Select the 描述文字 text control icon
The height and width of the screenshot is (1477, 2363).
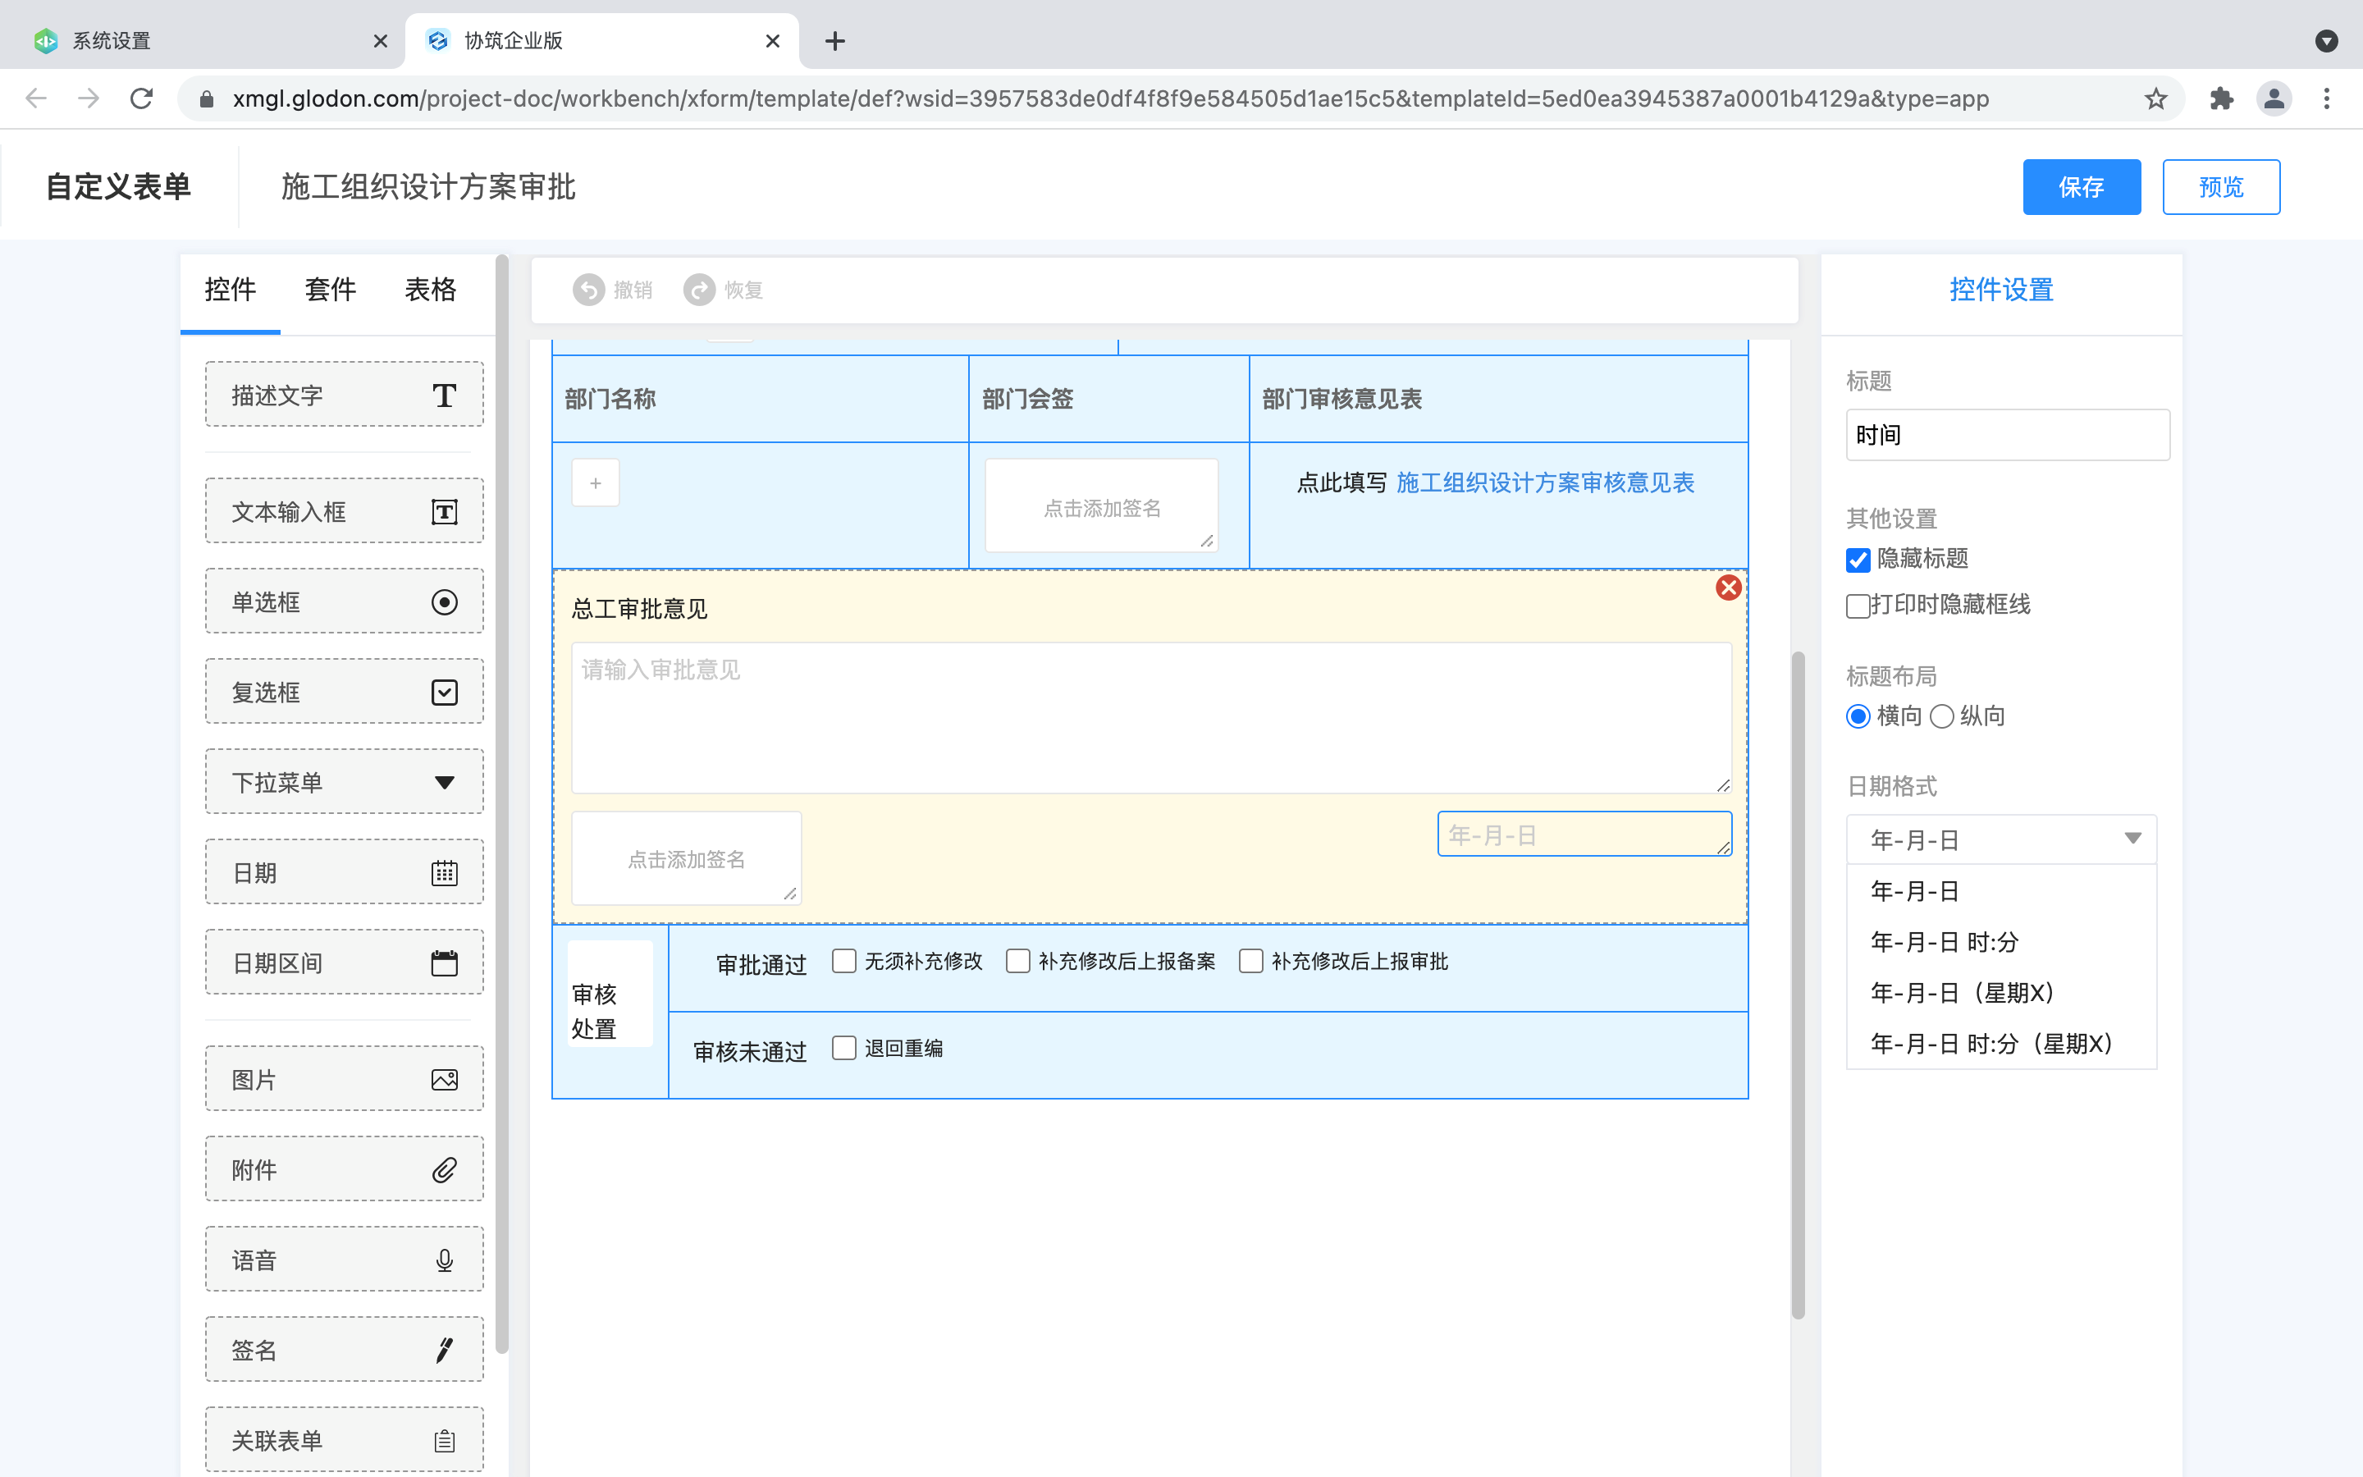click(444, 395)
